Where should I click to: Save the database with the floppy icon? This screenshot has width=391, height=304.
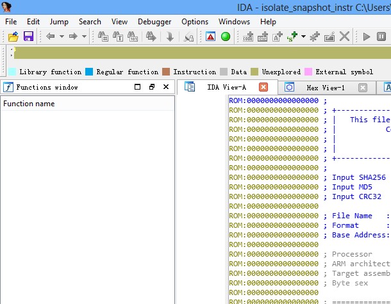[x=28, y=36]
